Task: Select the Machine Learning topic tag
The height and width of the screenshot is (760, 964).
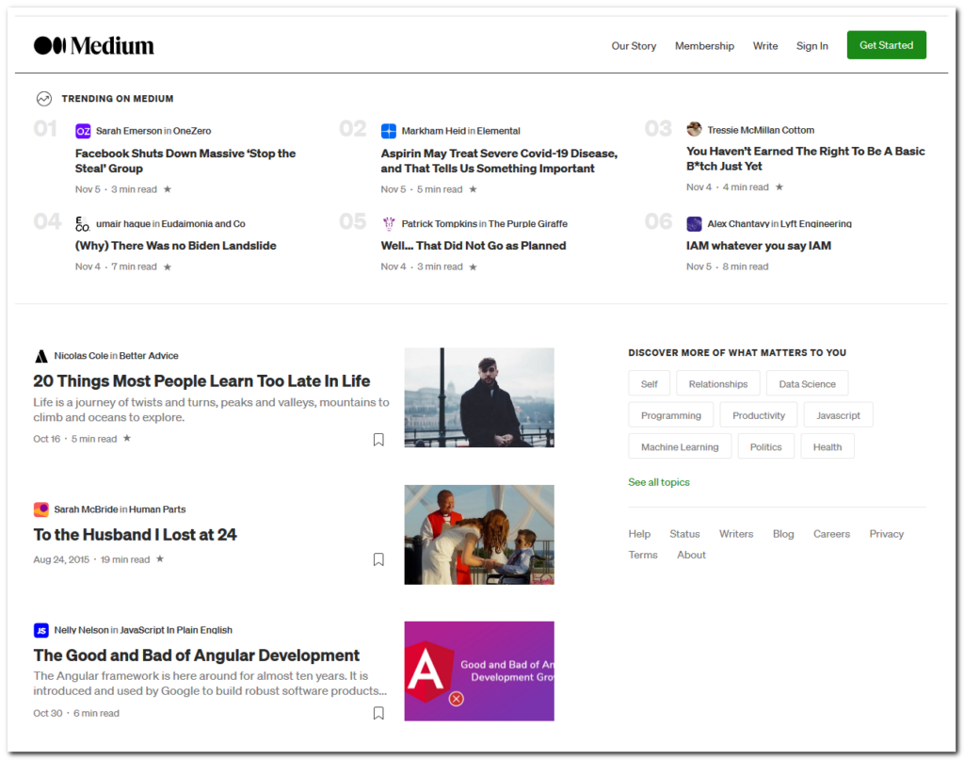Action: click(x=680, y=446)
